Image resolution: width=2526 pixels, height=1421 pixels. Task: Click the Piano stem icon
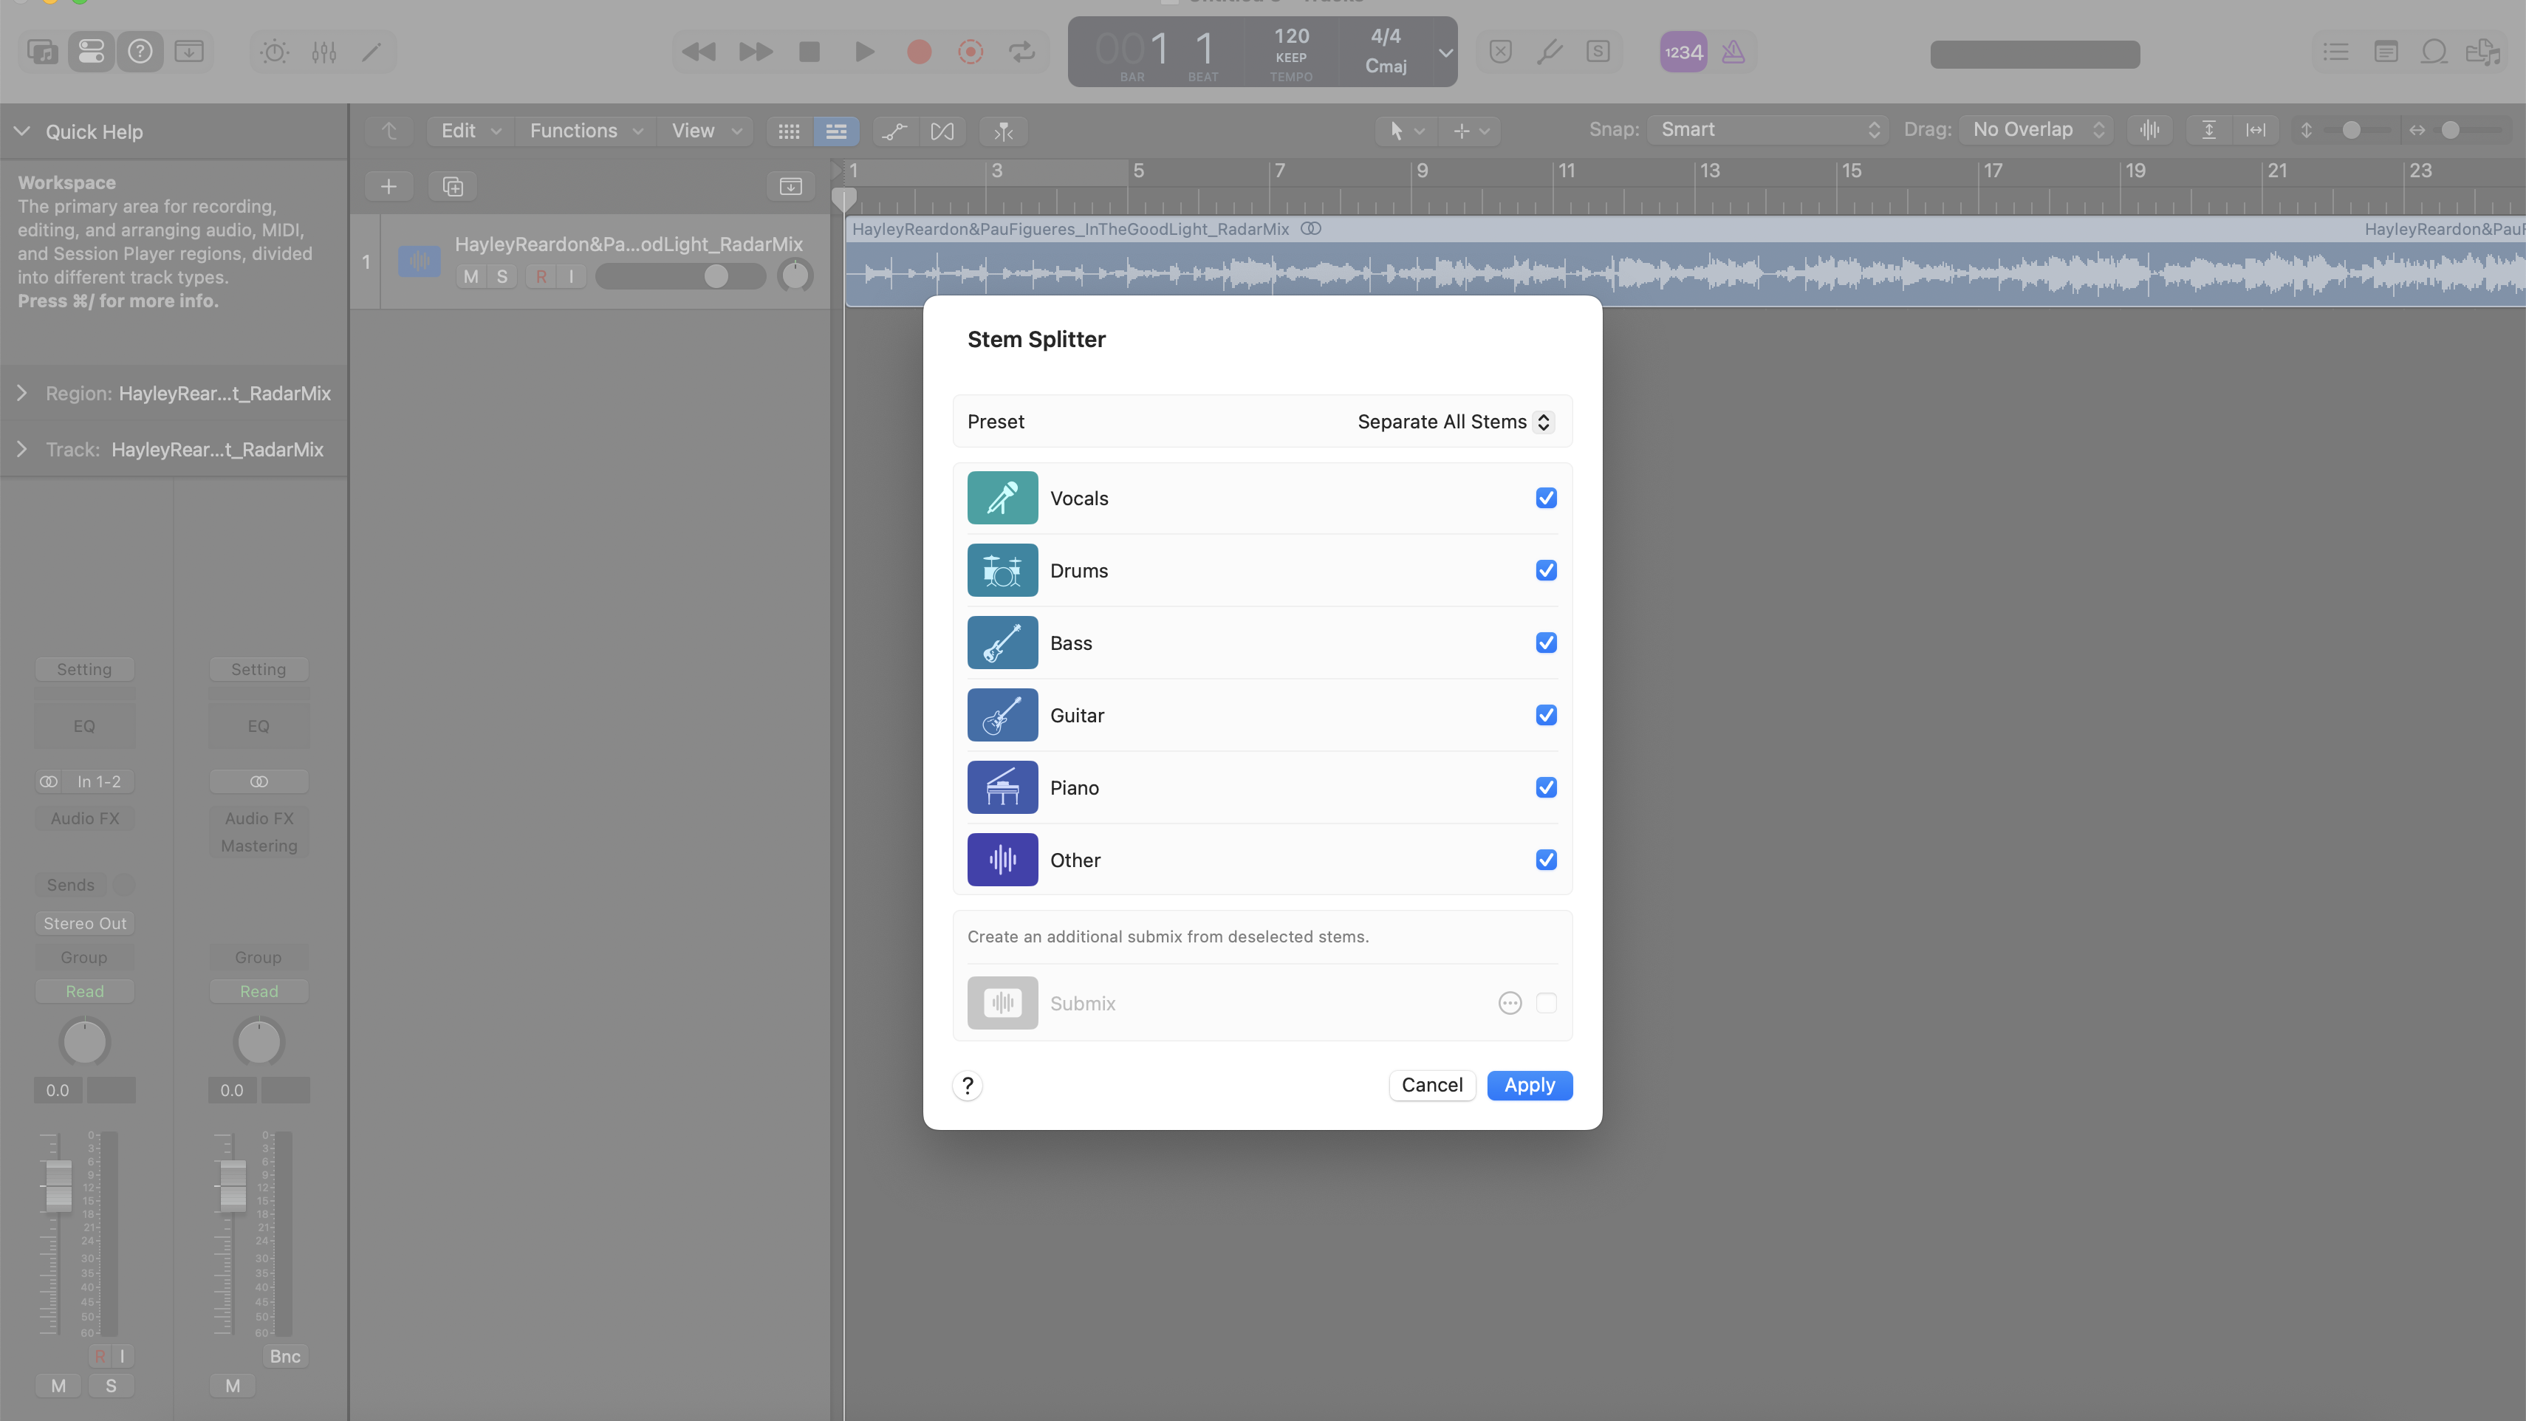click(1002, 787)
